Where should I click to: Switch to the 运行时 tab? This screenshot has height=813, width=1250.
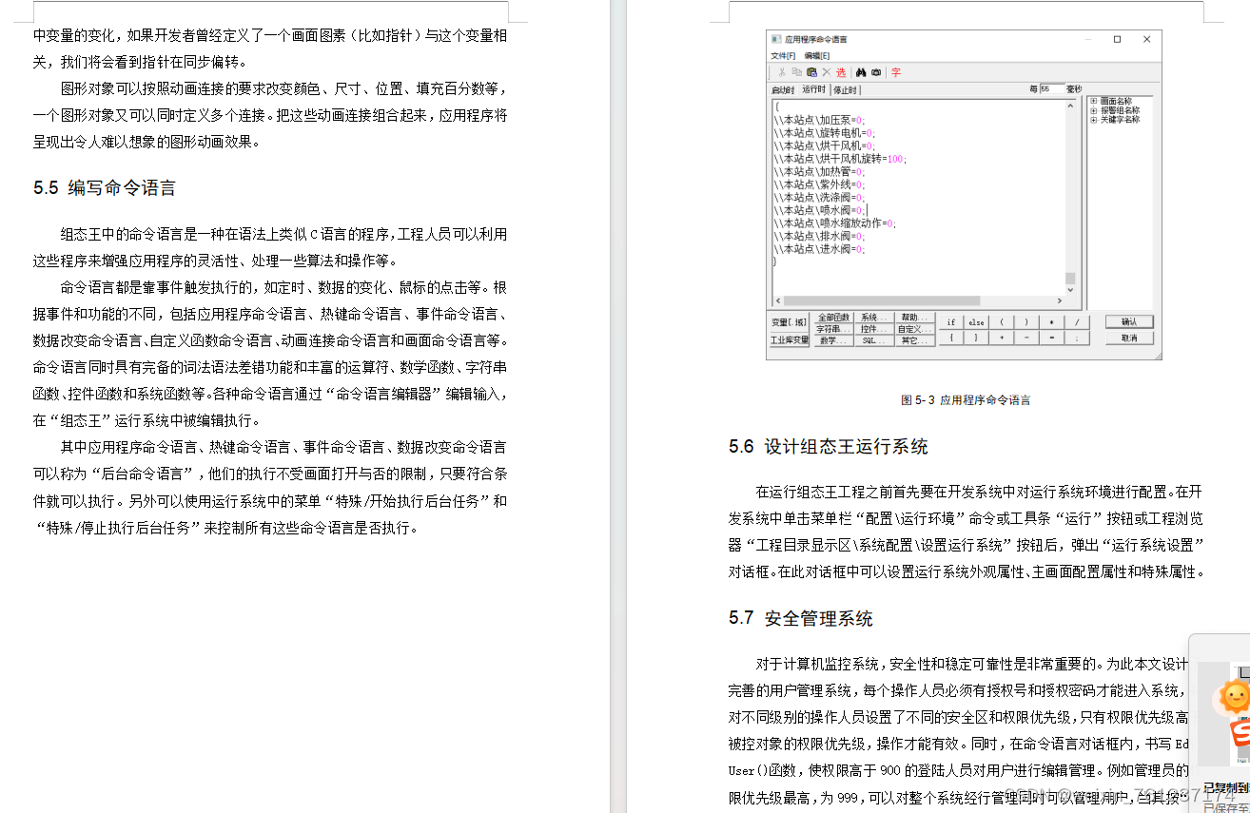point(814,89)
